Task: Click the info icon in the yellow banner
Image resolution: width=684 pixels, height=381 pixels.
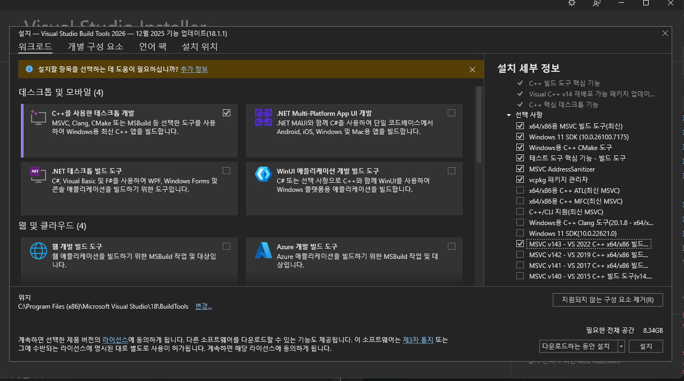Action: click(29, 69)
